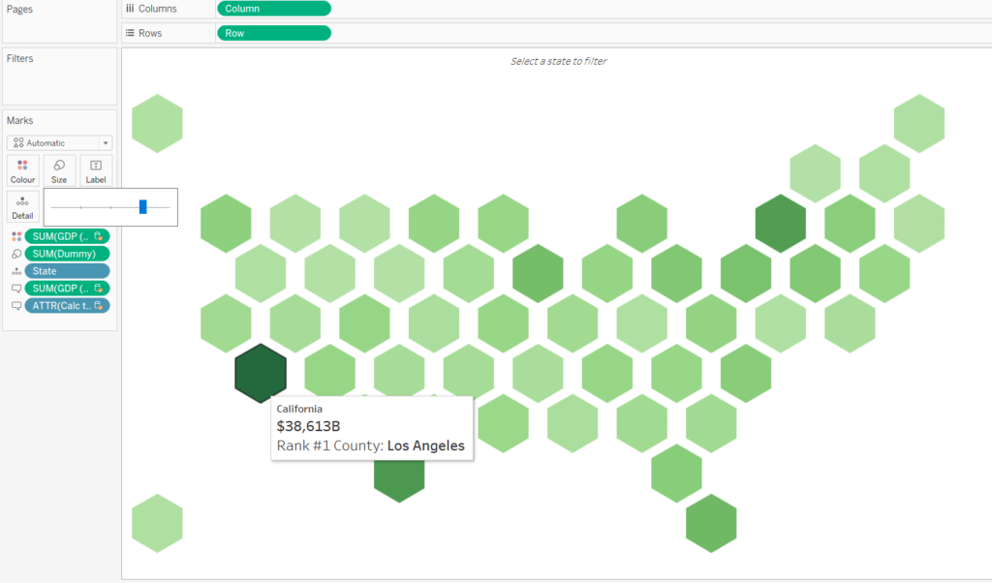Click the Pages shelf label
This screenshot has width=992, height=583.
tap(19, 10)
